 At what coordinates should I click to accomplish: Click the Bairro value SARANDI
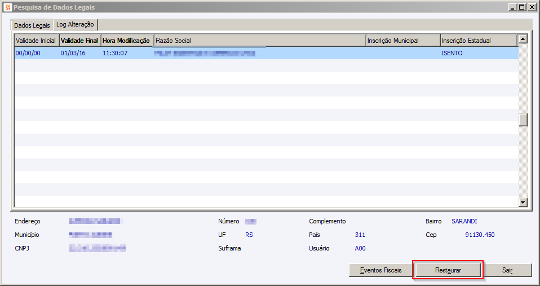coord(464,221)
